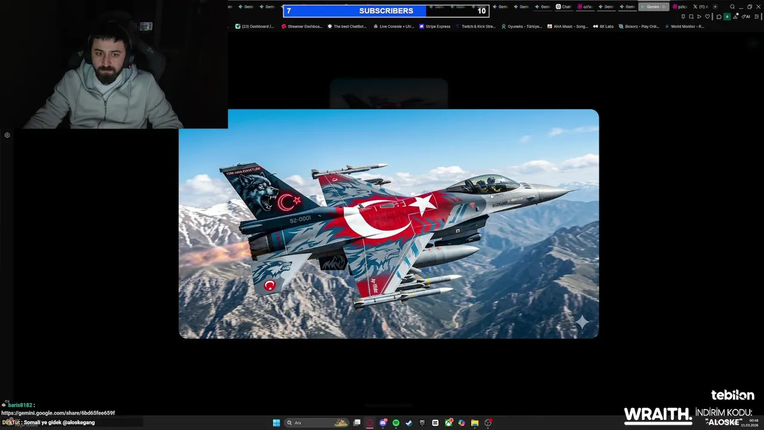Click the heart bookmark icon in toolbar
The height and width of the screenshot is (430, 764).
707,17
